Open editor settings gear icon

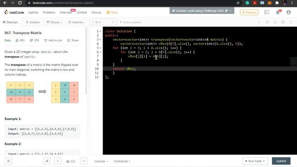(283, 22)
